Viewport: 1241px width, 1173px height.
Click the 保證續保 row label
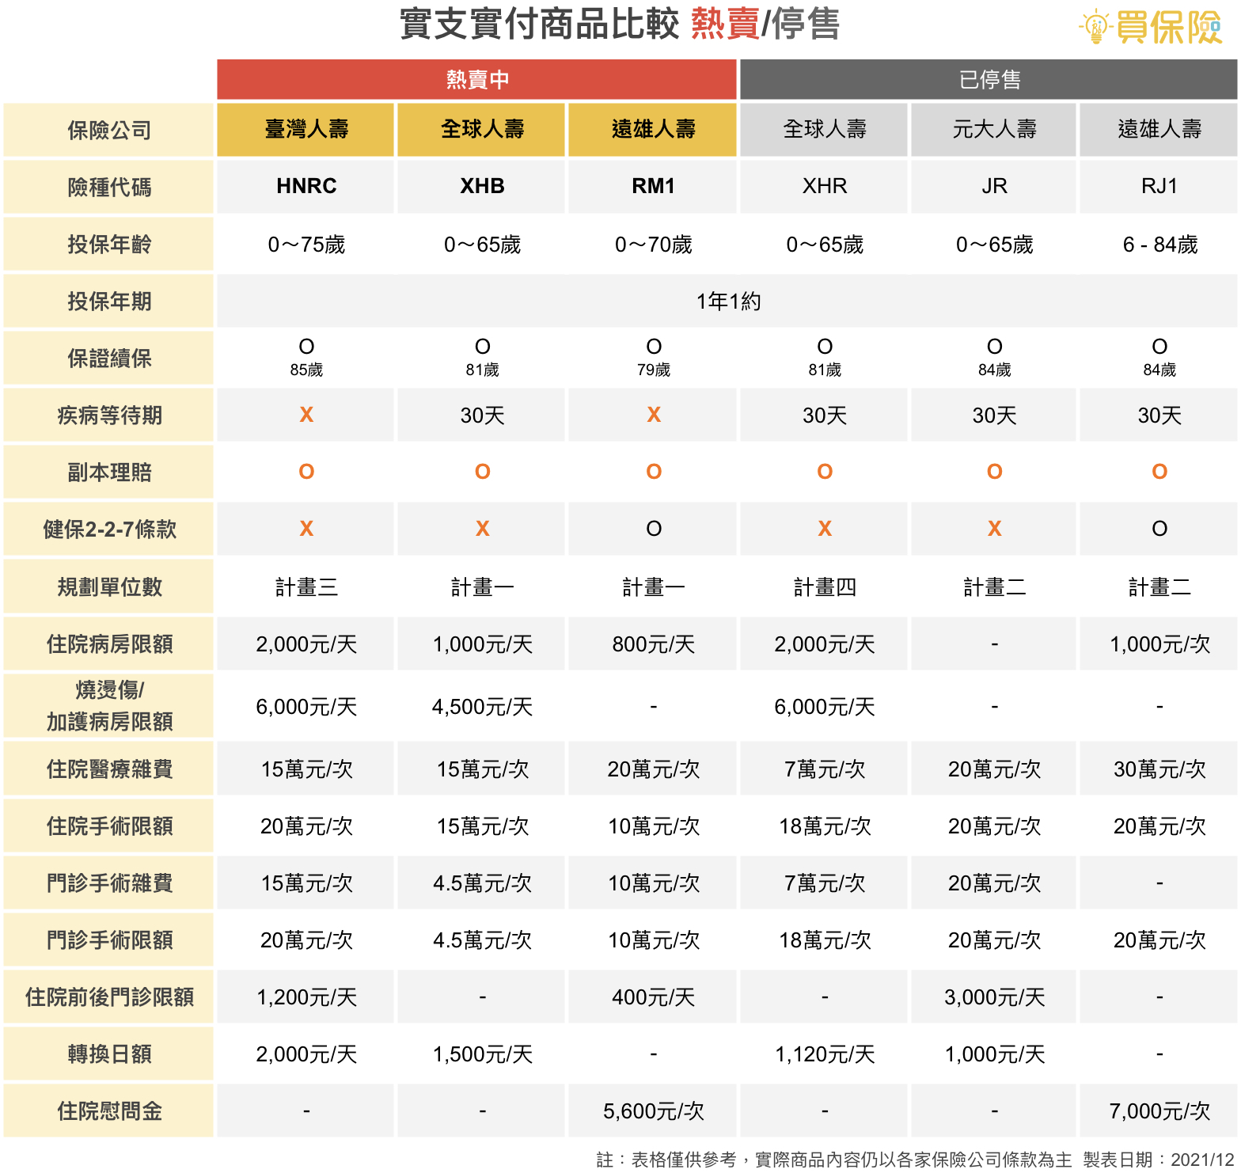pyautogui.click(x=108, y=358)
